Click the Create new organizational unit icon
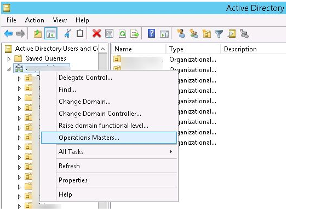Screen dimensions: 310x213 (x=206, y=33)
